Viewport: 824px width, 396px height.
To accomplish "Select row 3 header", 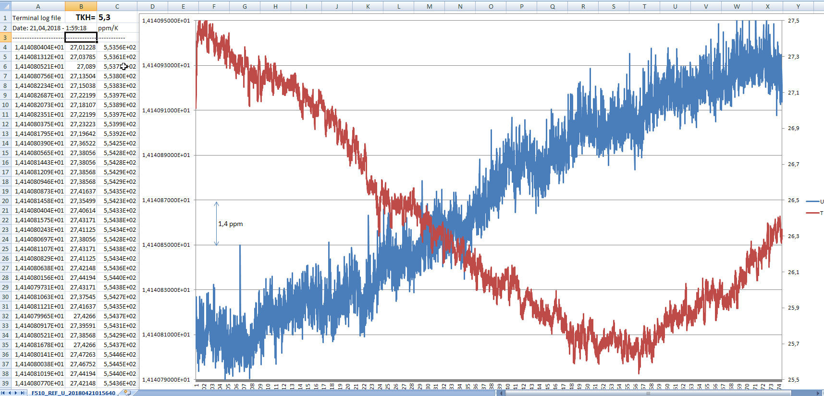I will click(5, 37).
